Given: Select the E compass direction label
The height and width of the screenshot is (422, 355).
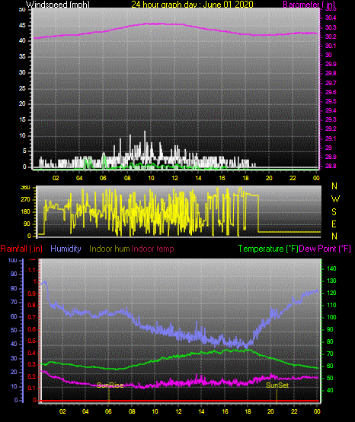Looking at the screenshot, I should (x=334, y=224).
